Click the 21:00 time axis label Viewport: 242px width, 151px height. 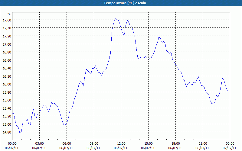(x=203, y=144)
